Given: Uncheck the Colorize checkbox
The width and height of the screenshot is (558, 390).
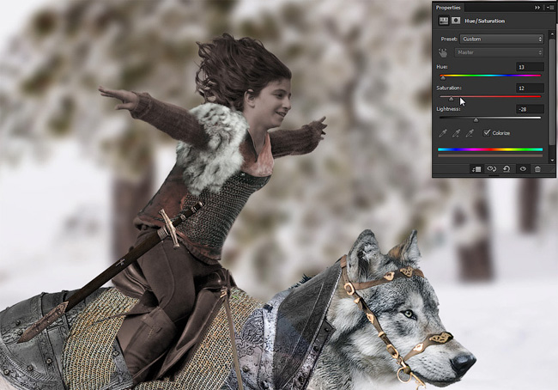Looking at the screenshot, I should tap(487, 133).
